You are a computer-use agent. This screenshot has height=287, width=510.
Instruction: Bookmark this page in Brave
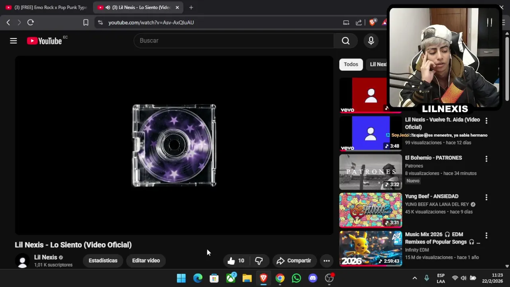86,23
